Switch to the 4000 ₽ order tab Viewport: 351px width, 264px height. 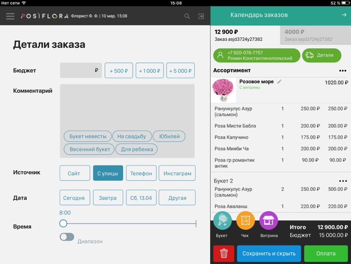[315, 35]
